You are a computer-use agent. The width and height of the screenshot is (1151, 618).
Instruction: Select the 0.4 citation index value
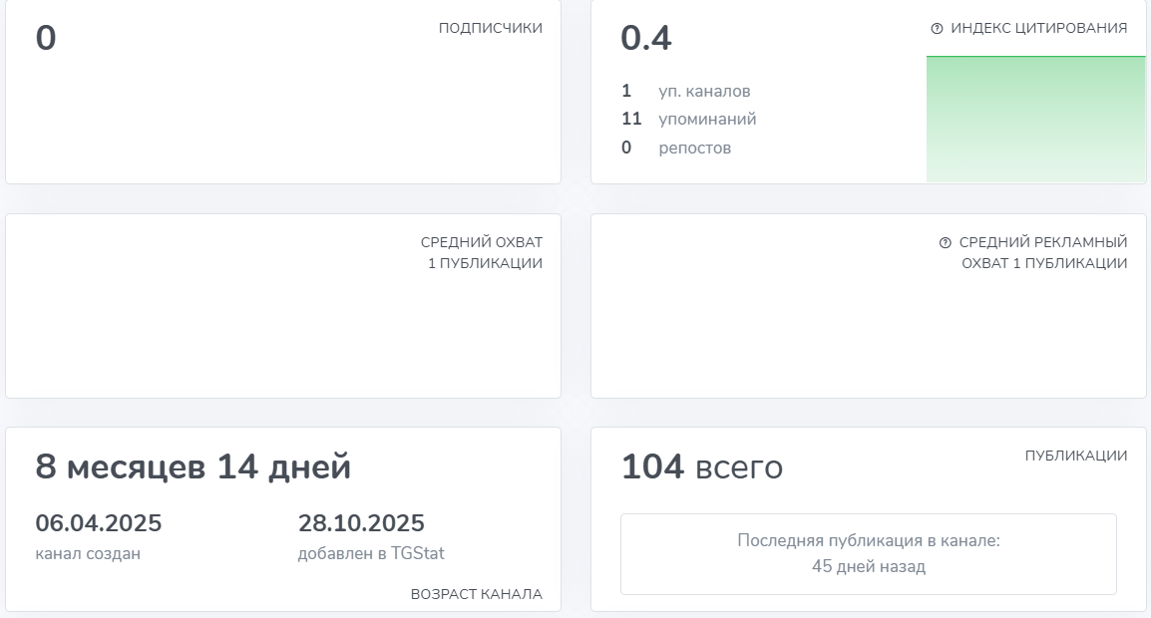[x=646, y=39]
